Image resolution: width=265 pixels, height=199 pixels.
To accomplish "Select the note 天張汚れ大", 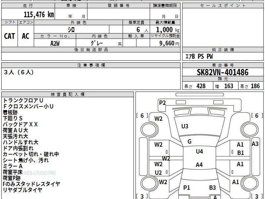I will (x=15, y=136).
